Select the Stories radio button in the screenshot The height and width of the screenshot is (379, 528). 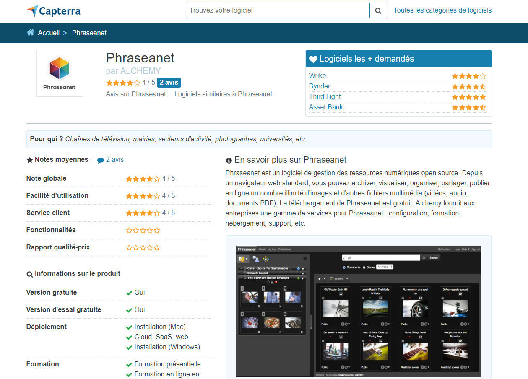pyautogui.click(x=364, y=267)
